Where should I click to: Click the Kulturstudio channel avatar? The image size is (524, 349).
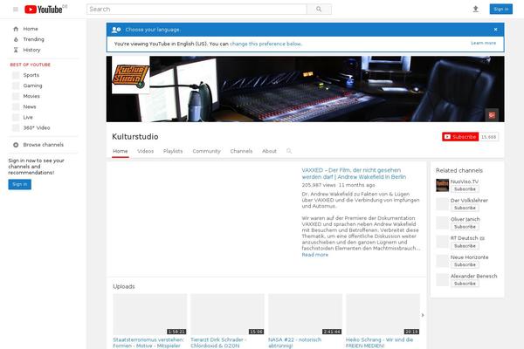[x=131, y=74]
